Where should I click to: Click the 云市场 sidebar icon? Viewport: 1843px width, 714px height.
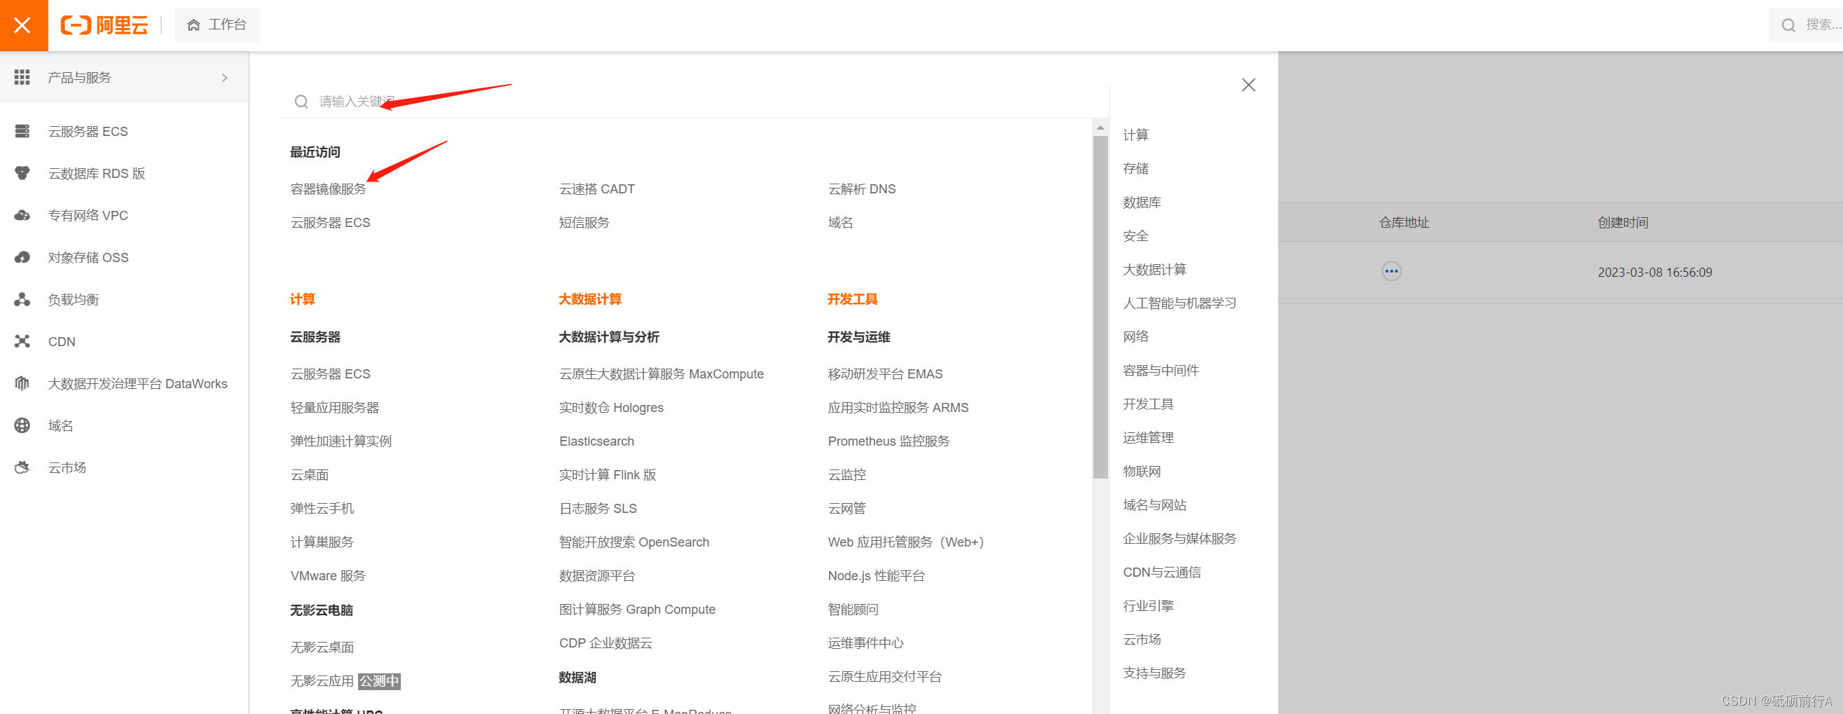pos(22,467)
